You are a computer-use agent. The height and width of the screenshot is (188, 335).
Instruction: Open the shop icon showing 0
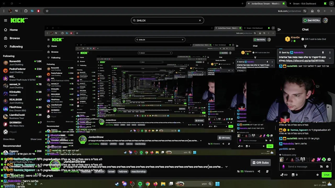(295, 175)
